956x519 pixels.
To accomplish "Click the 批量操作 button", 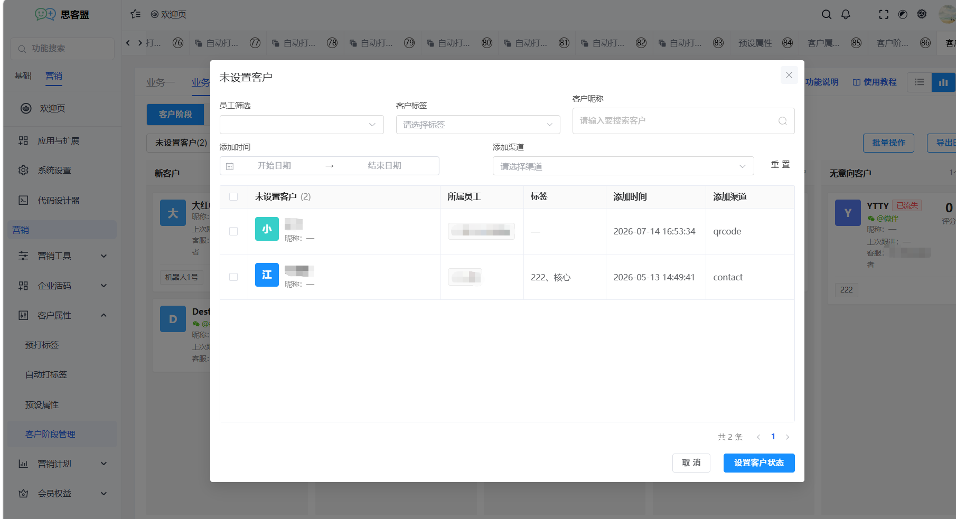I will tap(888, 143).
